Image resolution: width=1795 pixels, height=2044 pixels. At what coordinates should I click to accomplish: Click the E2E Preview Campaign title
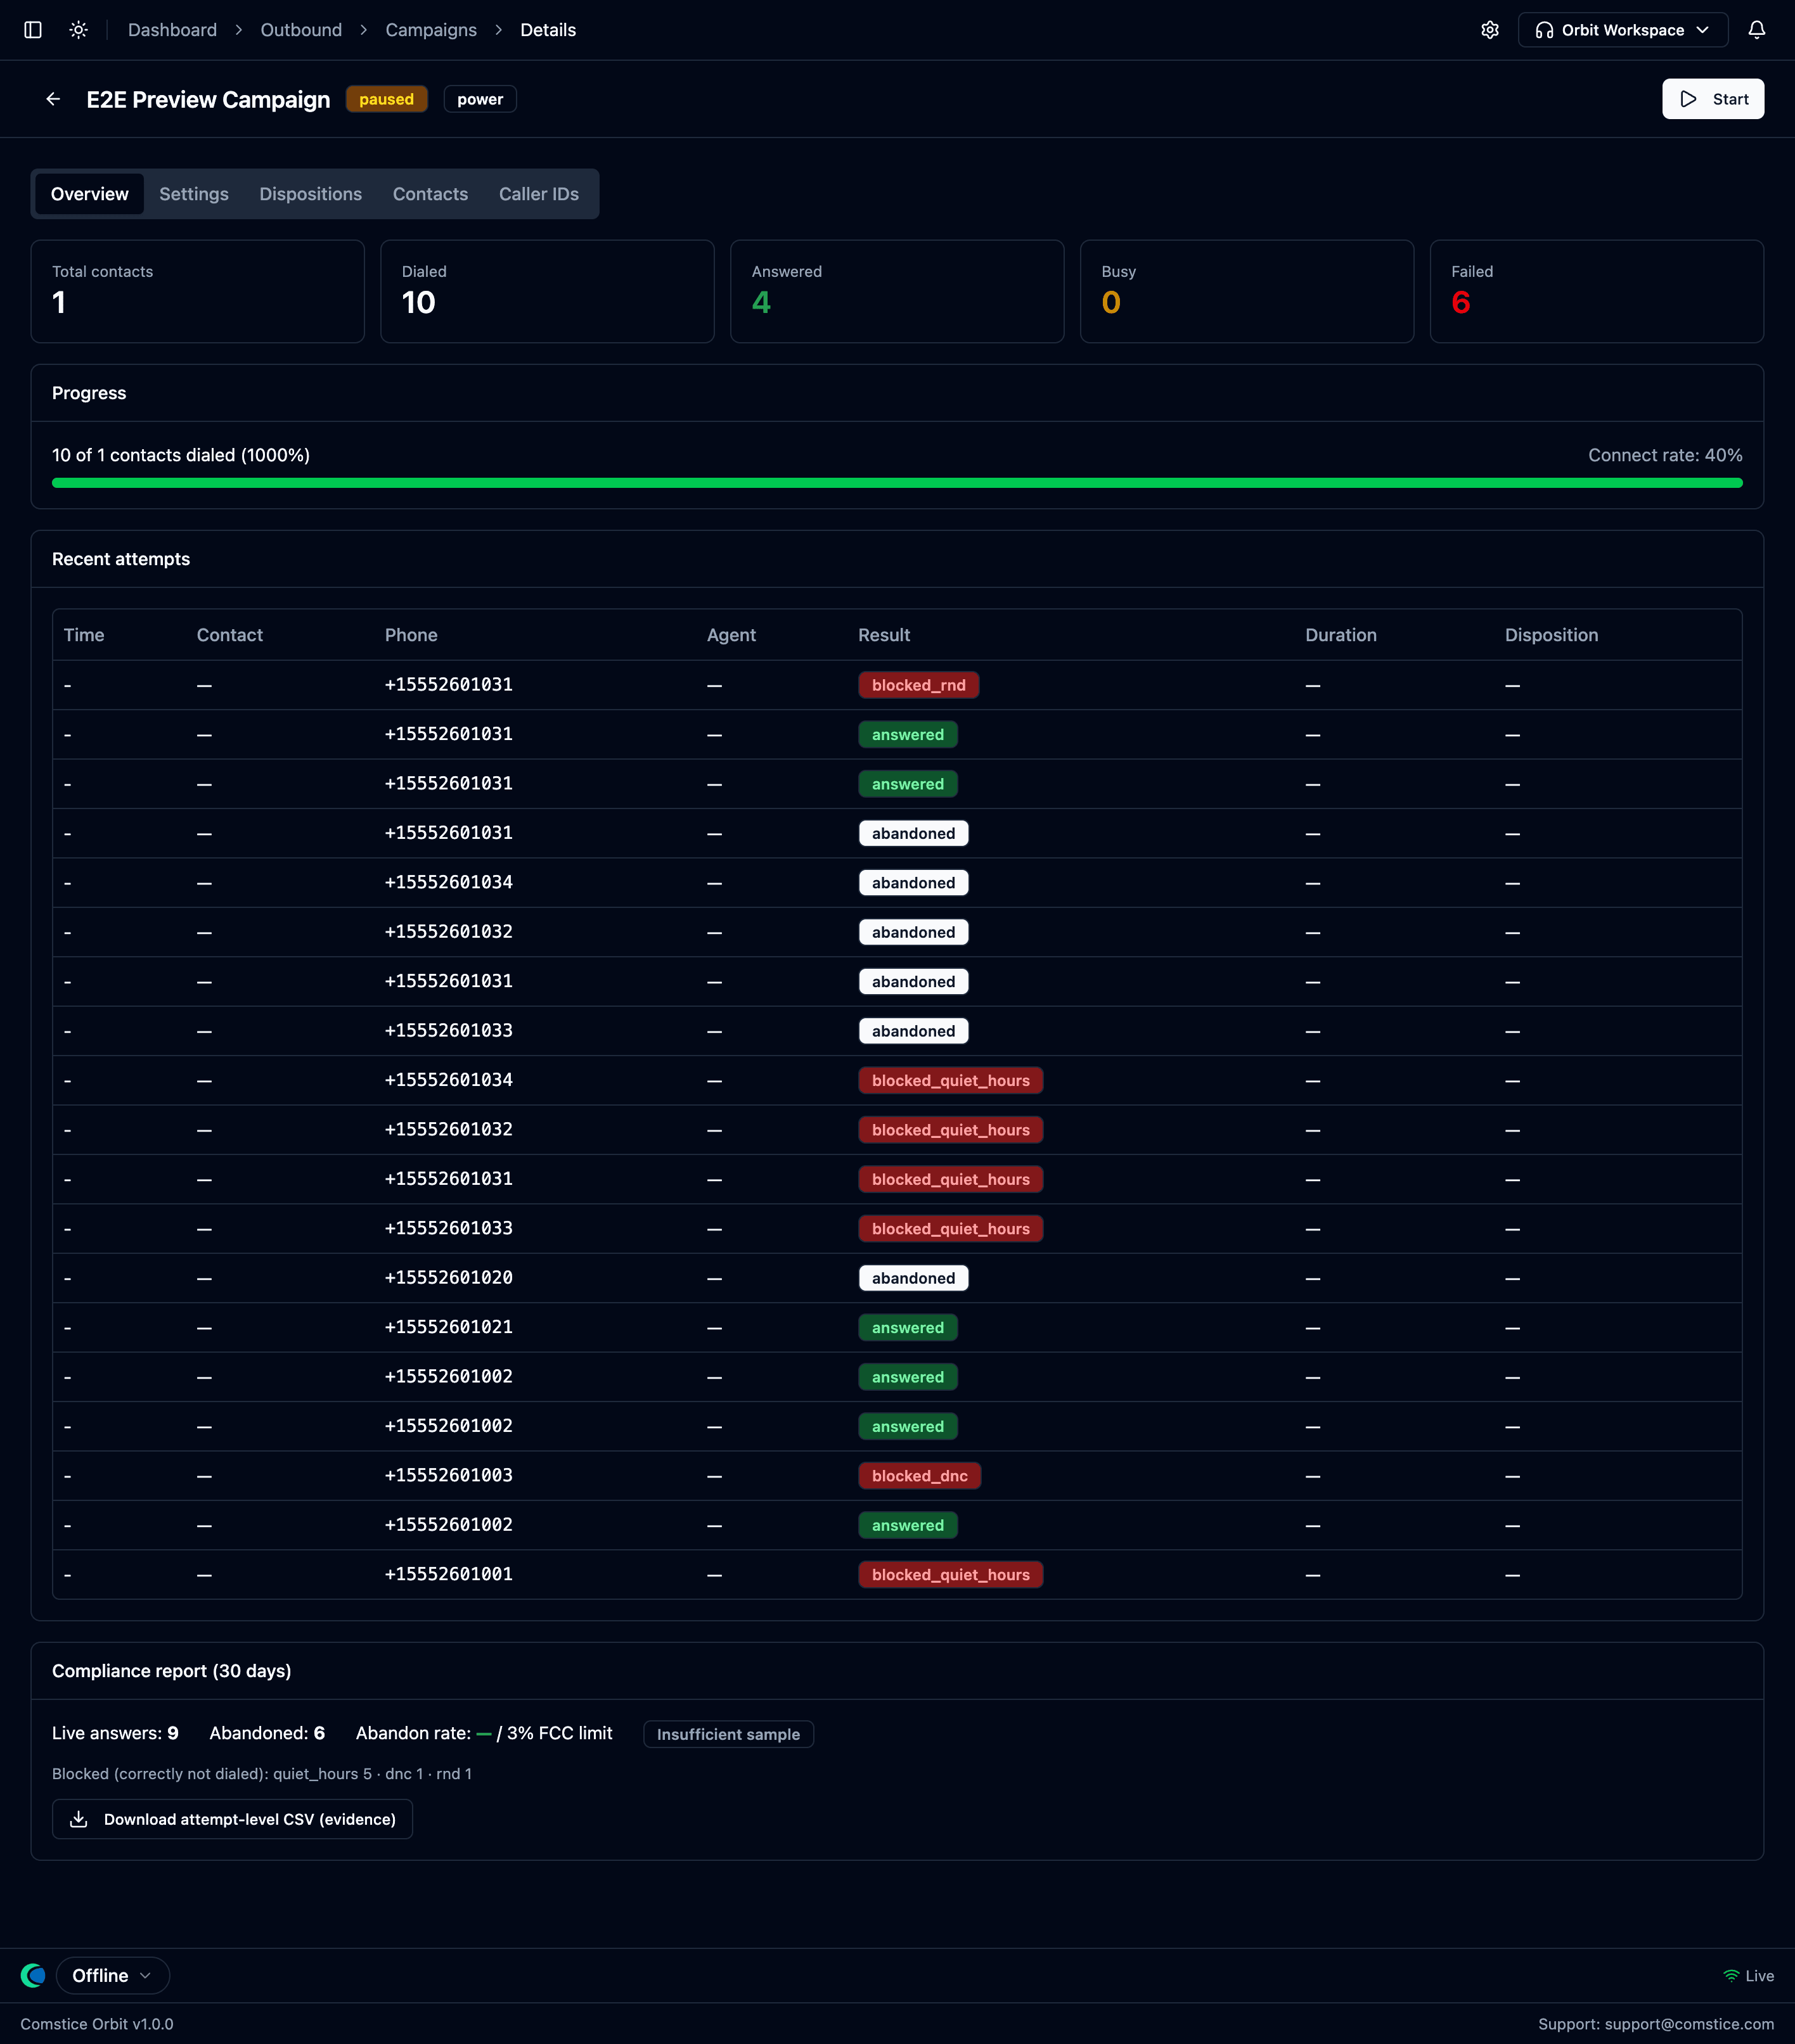(208, 99)
